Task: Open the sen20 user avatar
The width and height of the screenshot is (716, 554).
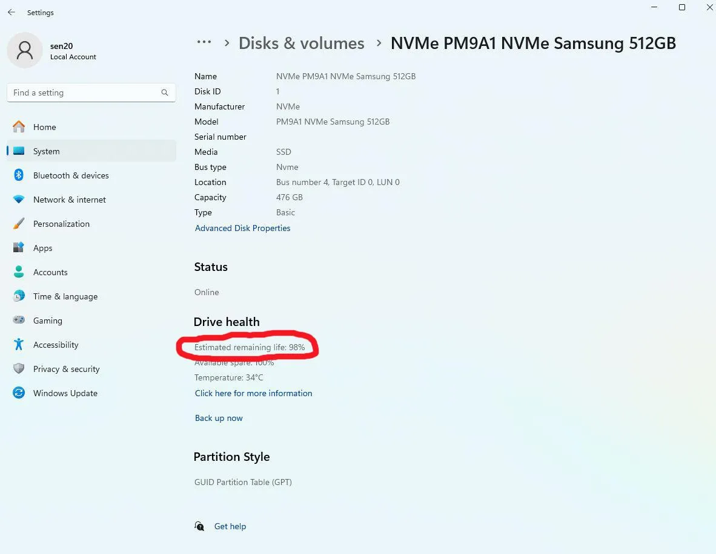Action: pyautogui.click(x=25, y=50)
